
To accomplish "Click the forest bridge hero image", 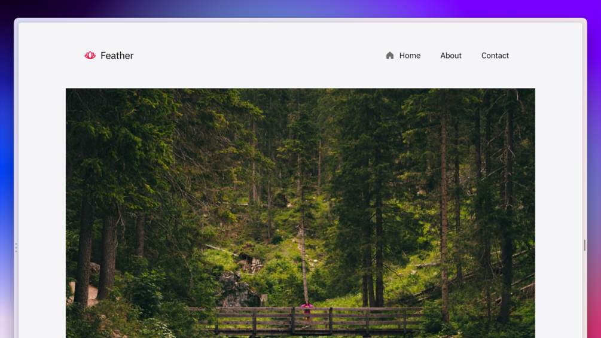I will [300, 213].
